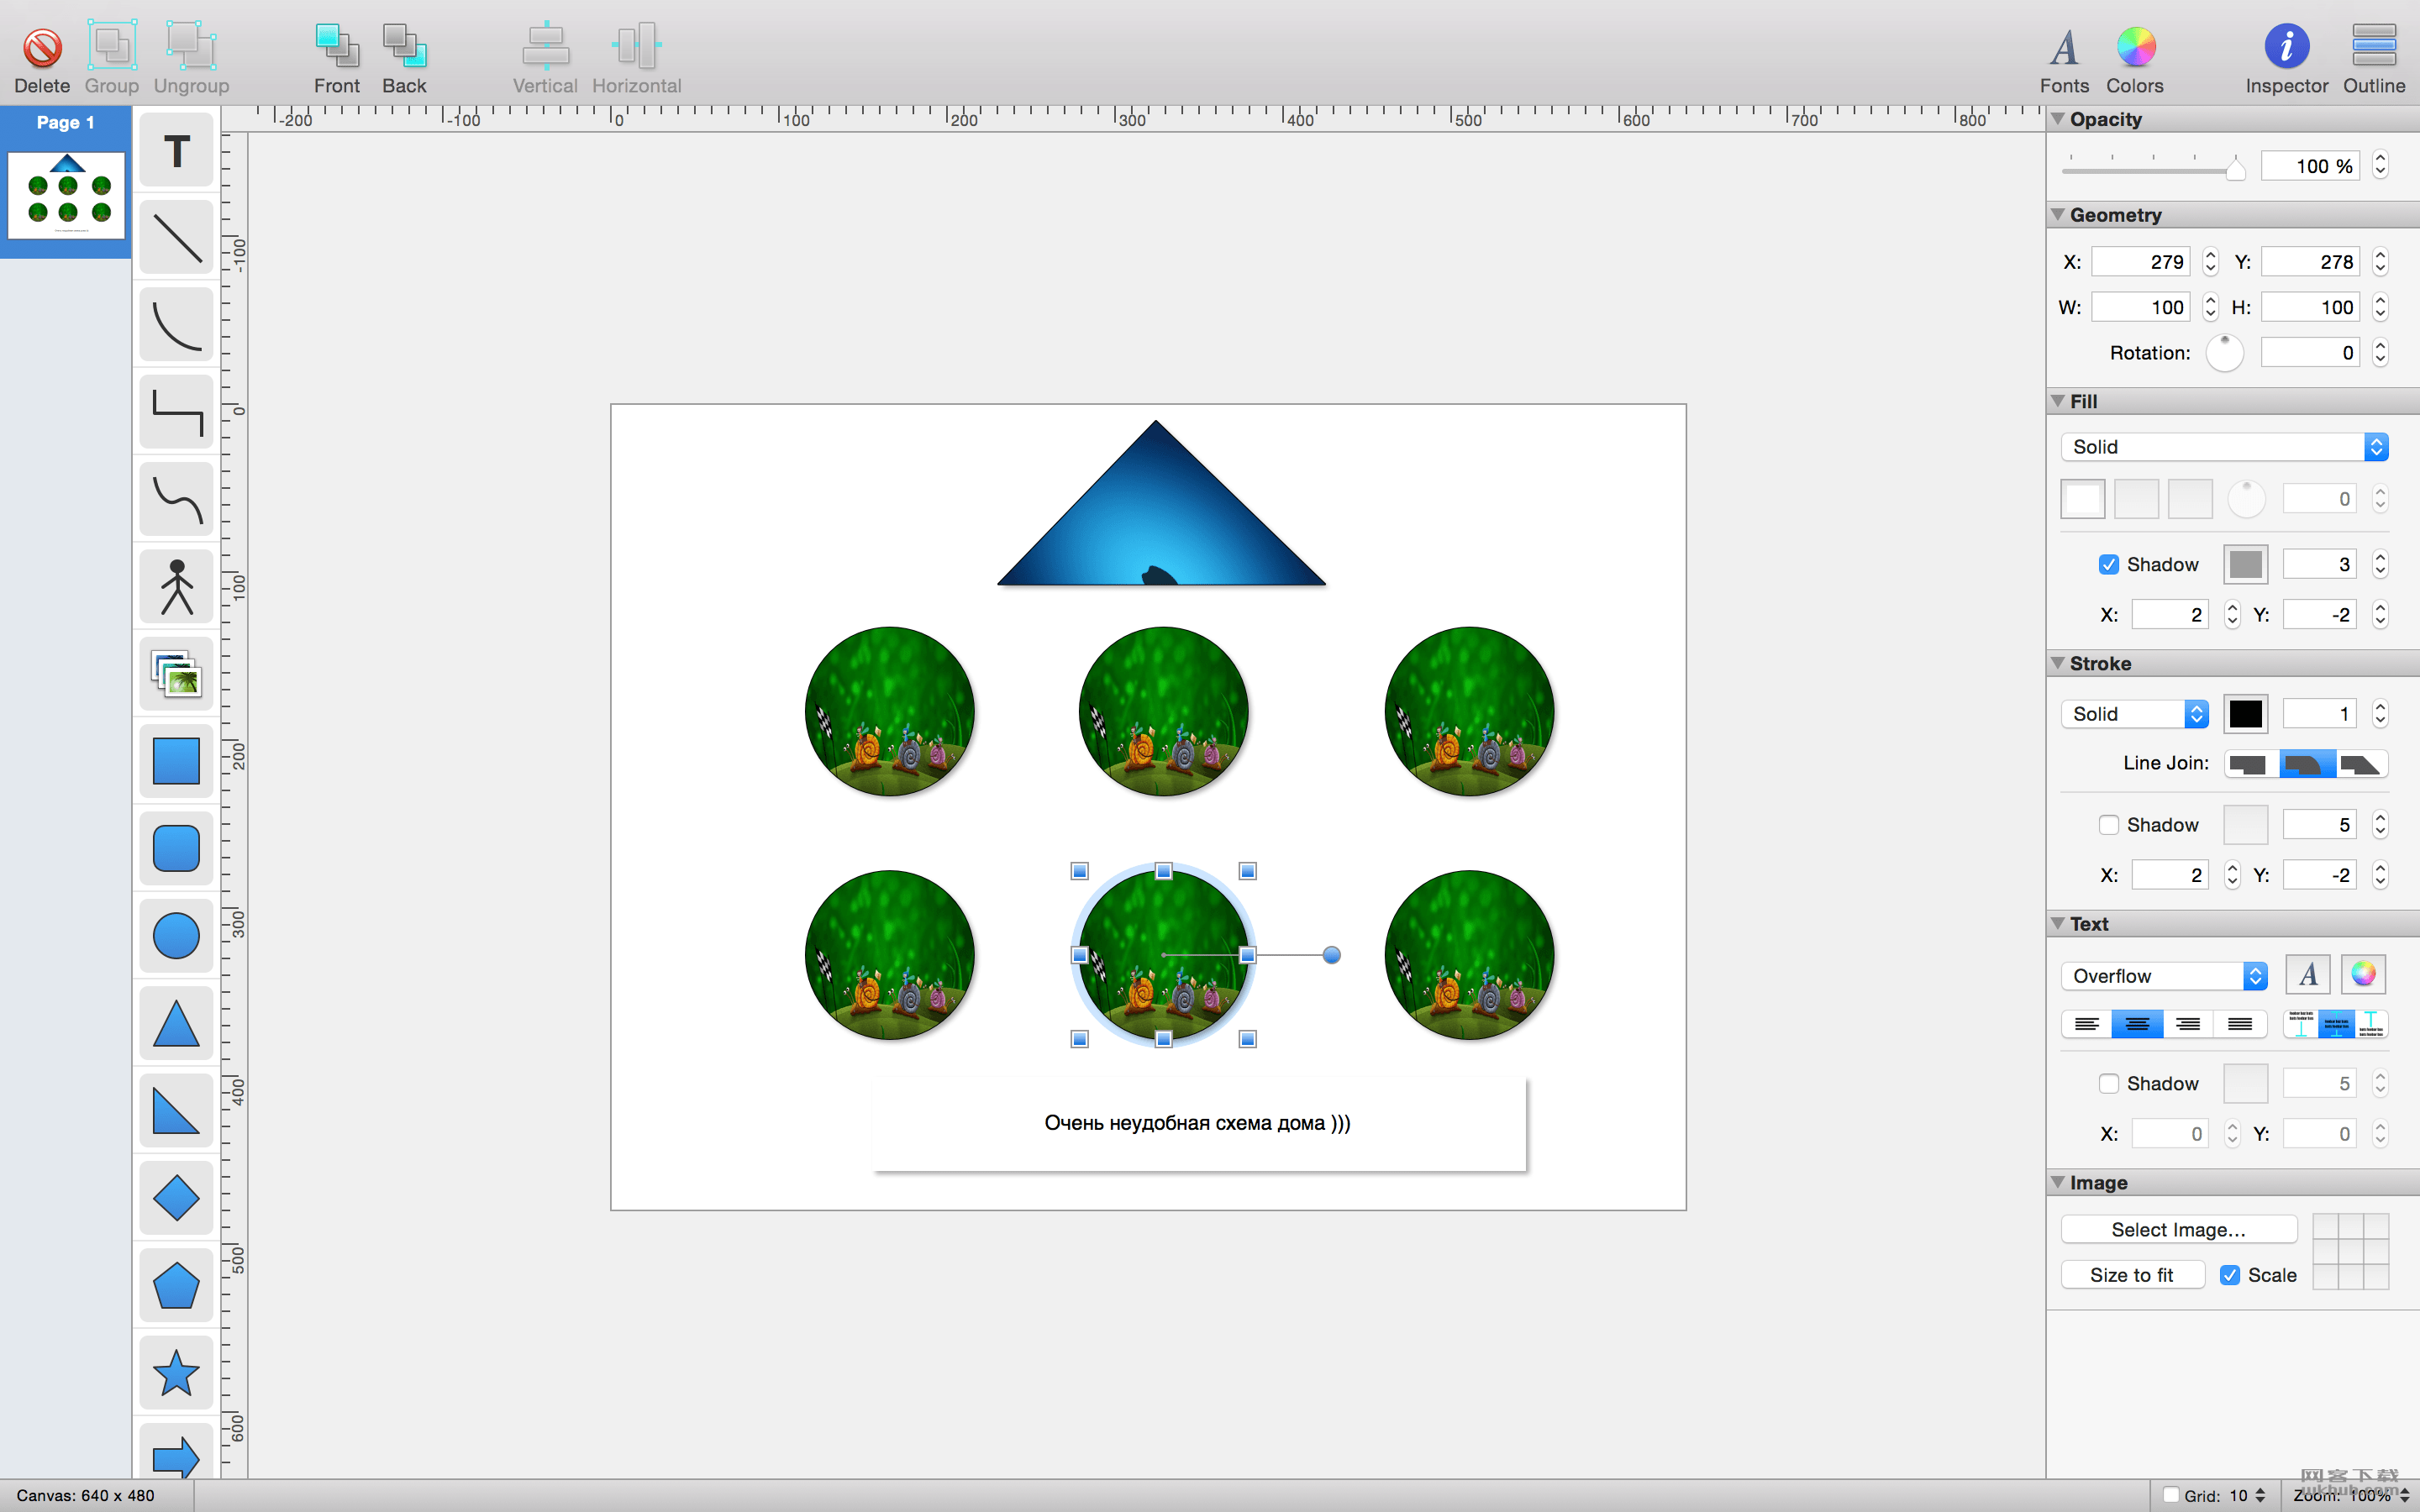Select the image insert tool
Viewport: 2420px width, 1512px height.
(x=176, y=674)
